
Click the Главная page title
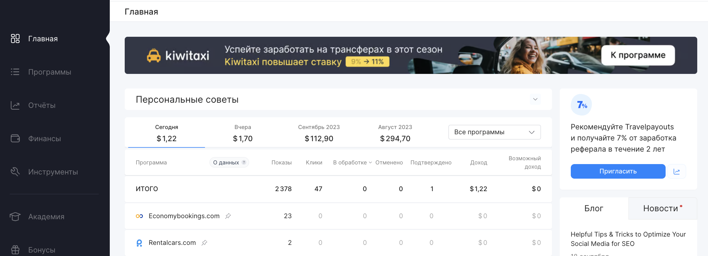[x=141, y=12]
